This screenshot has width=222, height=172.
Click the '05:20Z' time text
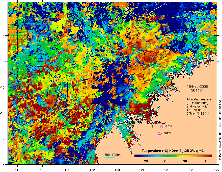click(196, 91)
